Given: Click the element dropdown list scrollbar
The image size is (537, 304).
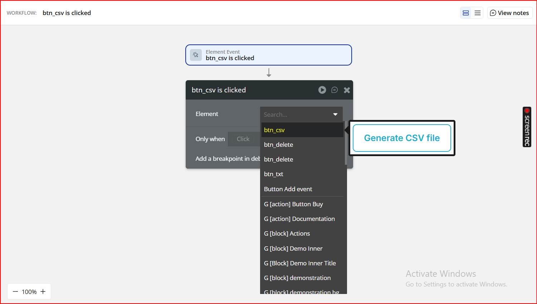Looking at the screenshot, I should (346, 143).
